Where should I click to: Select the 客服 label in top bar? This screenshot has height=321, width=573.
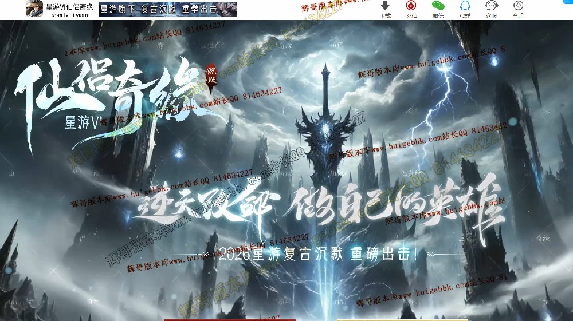[x=491, y=15]
